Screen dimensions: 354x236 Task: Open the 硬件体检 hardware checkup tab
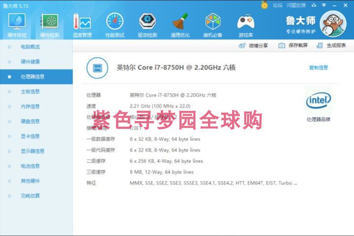(17, 25)
